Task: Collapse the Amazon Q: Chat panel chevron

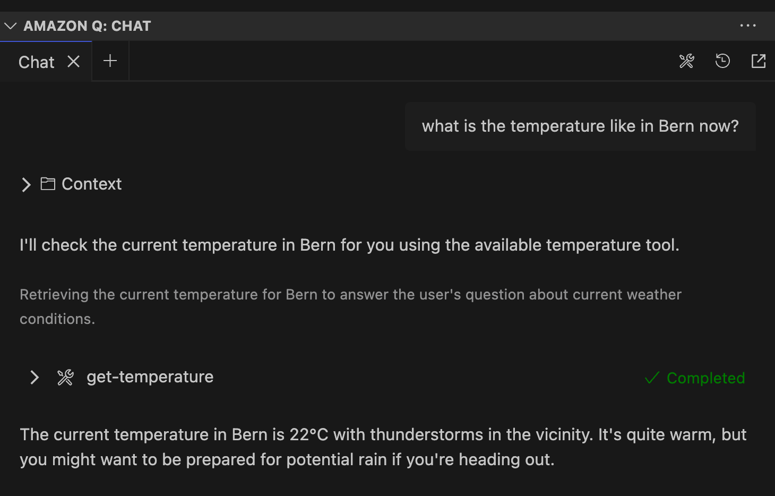Action: (x=10, y=26)
